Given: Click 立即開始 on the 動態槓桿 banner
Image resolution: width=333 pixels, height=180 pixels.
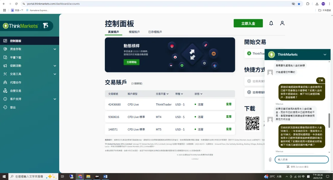Looking at the screenshot, I should pyautogui.click(x=131, y=62).
